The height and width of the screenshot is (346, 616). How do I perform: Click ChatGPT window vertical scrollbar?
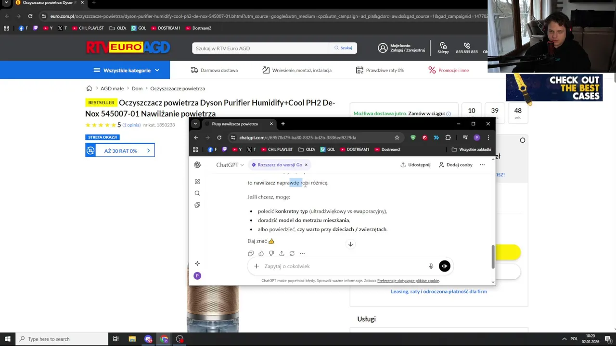click(x=492, y=257)
